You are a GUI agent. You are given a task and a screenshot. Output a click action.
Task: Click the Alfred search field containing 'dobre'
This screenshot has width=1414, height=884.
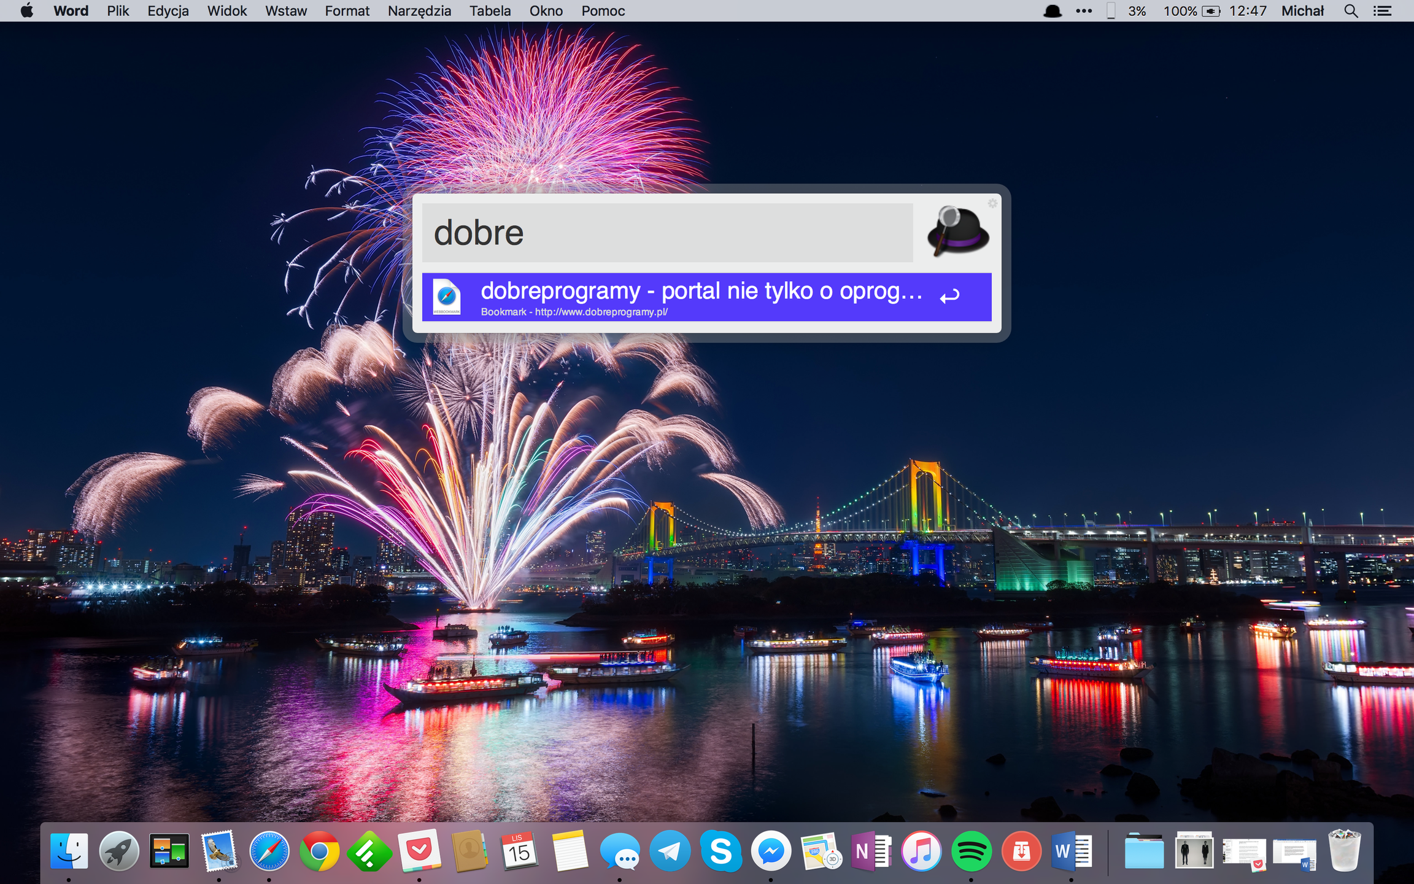(666, 233)
